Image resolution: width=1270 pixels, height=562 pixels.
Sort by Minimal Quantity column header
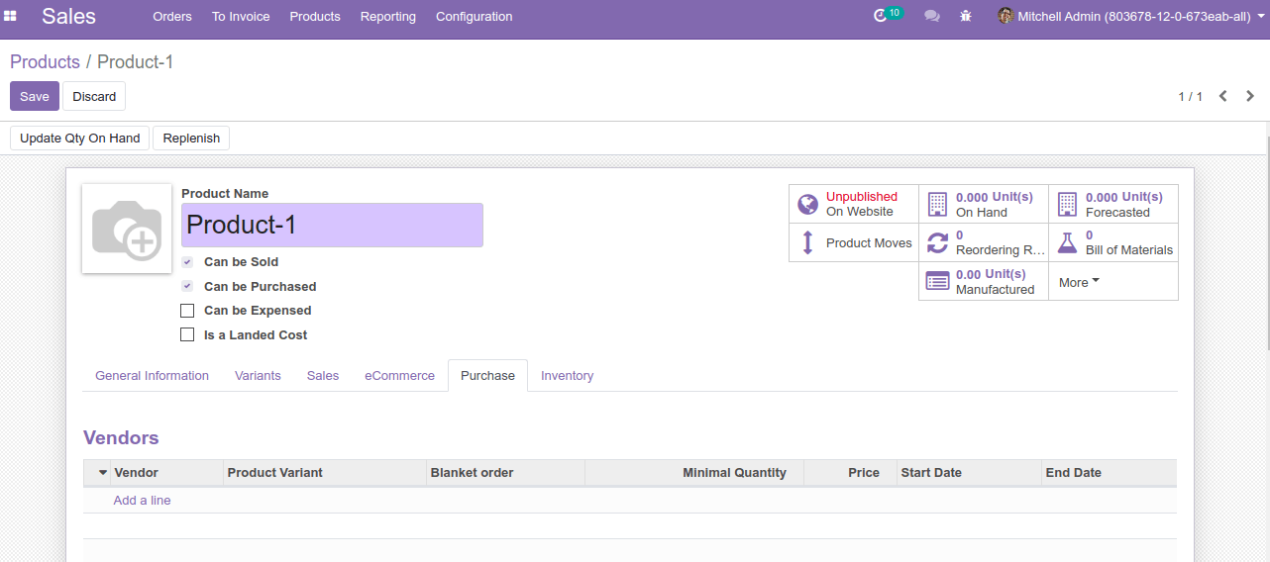tap(694, 473)
